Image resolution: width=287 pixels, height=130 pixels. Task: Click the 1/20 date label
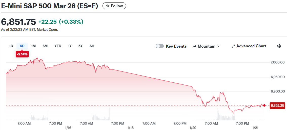[x=193, y=128]
